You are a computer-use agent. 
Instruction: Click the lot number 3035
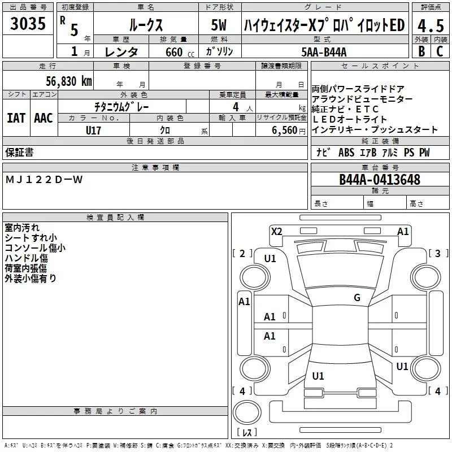(x=28, y=23)
